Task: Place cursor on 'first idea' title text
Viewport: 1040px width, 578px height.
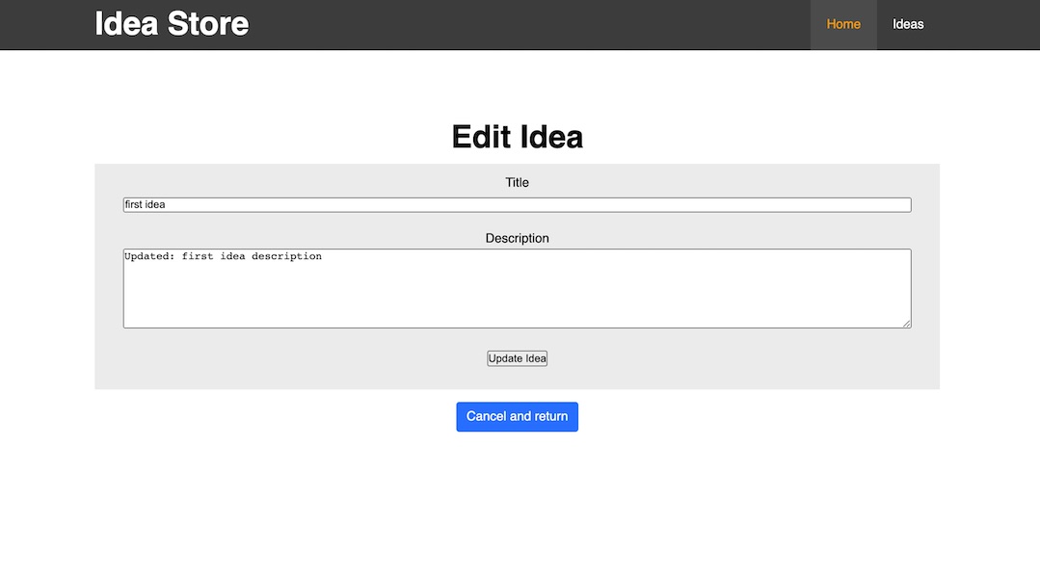Action: [146, 205]
